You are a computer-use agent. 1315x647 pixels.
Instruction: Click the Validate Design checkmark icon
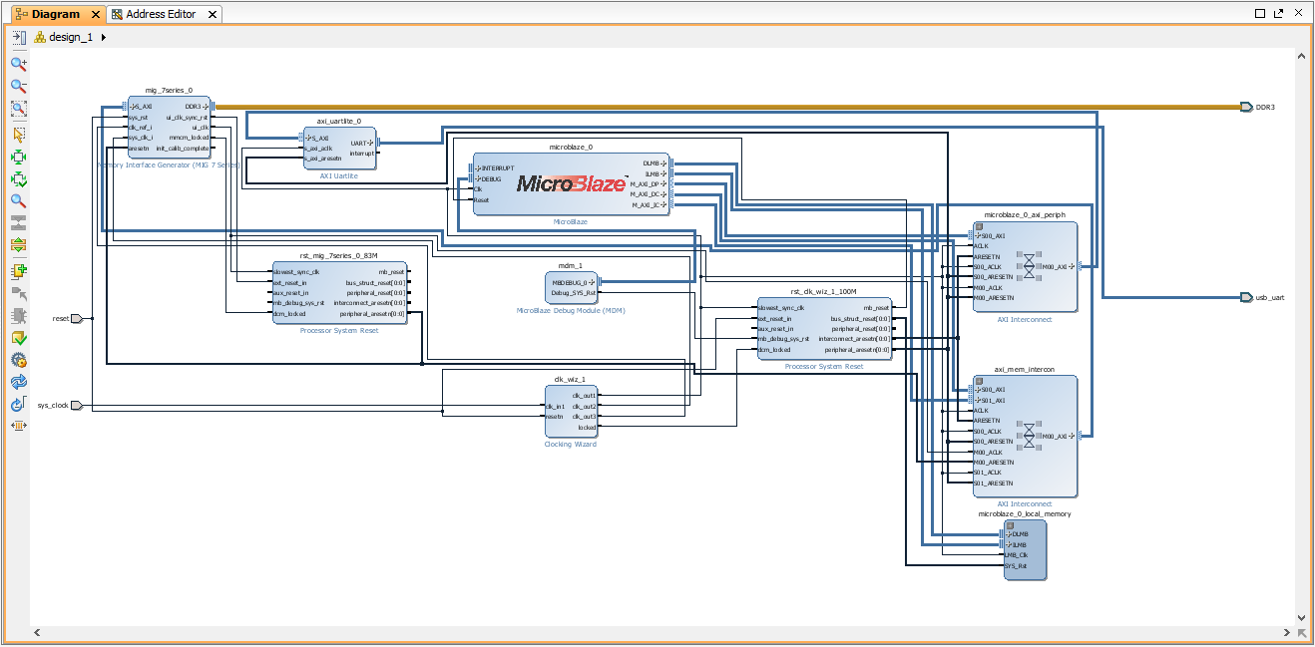click(18, 338)
